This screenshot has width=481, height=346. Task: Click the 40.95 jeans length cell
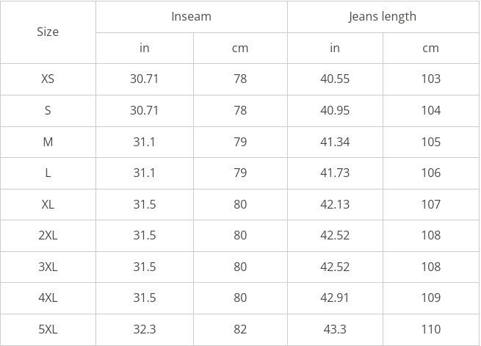click(335, 110)
